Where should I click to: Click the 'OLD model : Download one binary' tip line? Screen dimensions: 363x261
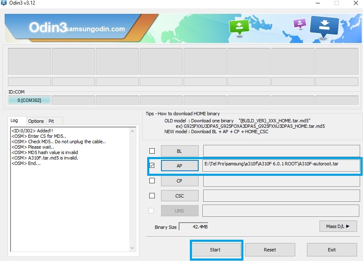point(237,121)
